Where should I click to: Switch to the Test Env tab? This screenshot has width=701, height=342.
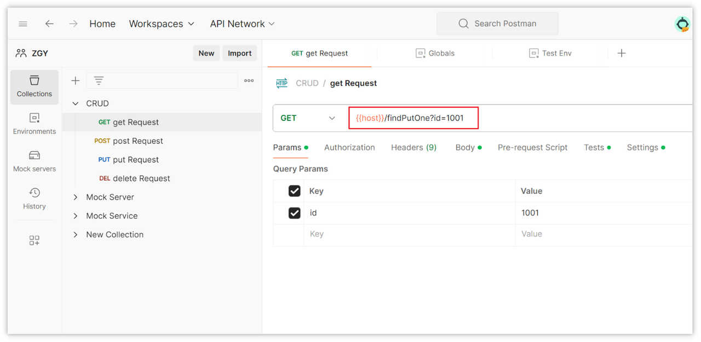tap(550, 53)
